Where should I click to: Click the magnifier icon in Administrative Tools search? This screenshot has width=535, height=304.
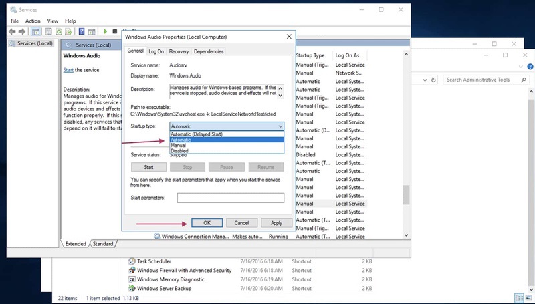[x=524, y=80]
